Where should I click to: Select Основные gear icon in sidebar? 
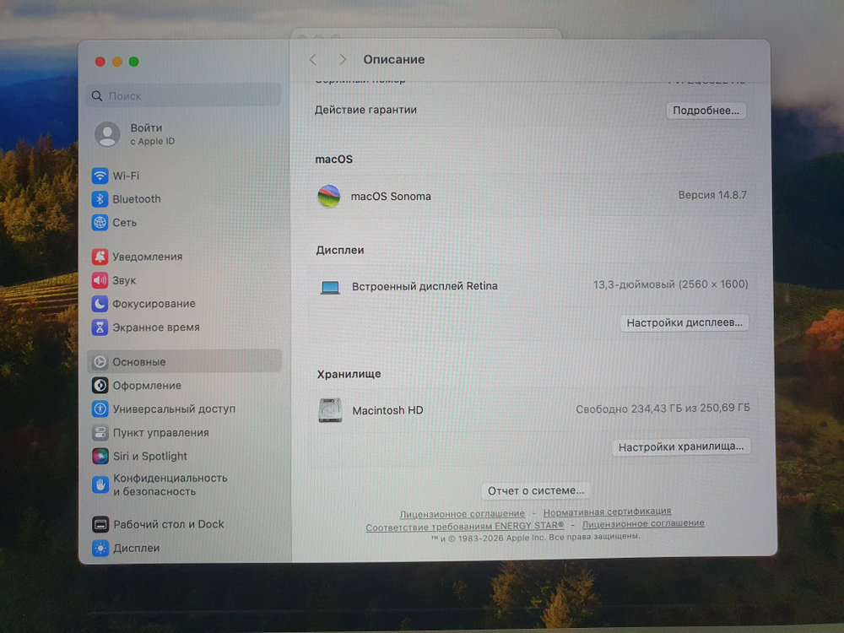coord(100,362)
